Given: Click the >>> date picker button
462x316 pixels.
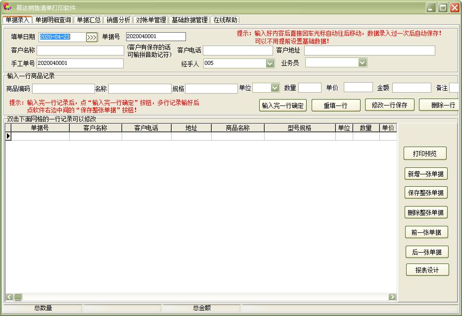Looking at the screenshot, I should coord(92,37).
